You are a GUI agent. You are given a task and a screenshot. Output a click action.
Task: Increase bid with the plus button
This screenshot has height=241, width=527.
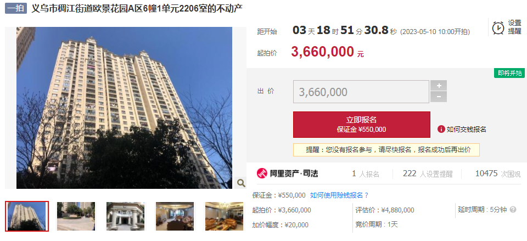click(x=439, y=86)
